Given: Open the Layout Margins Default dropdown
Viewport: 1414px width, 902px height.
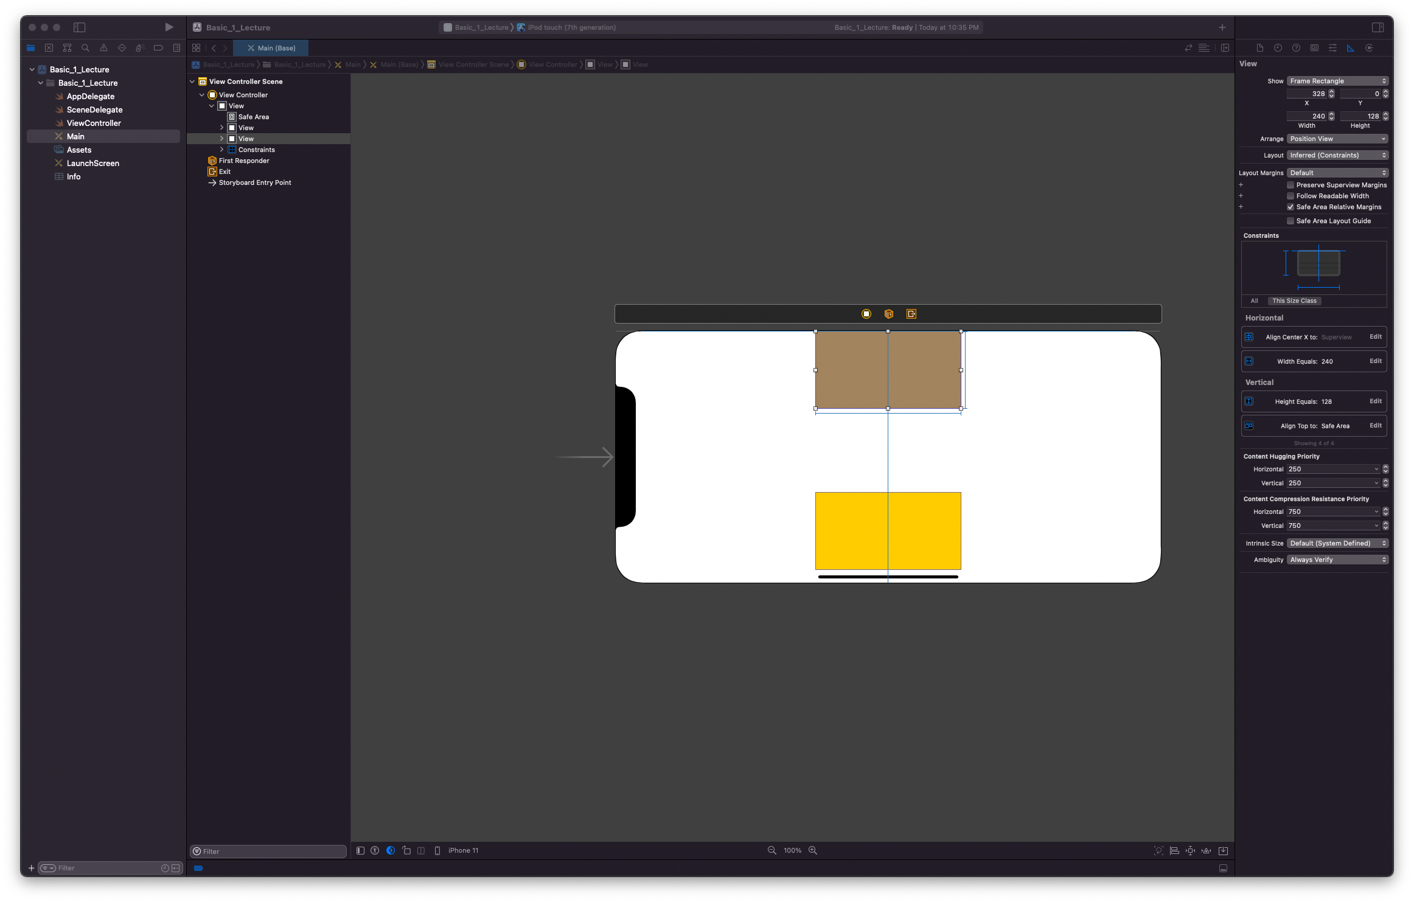Looking at the screenshot, I should coord(1337,173).
